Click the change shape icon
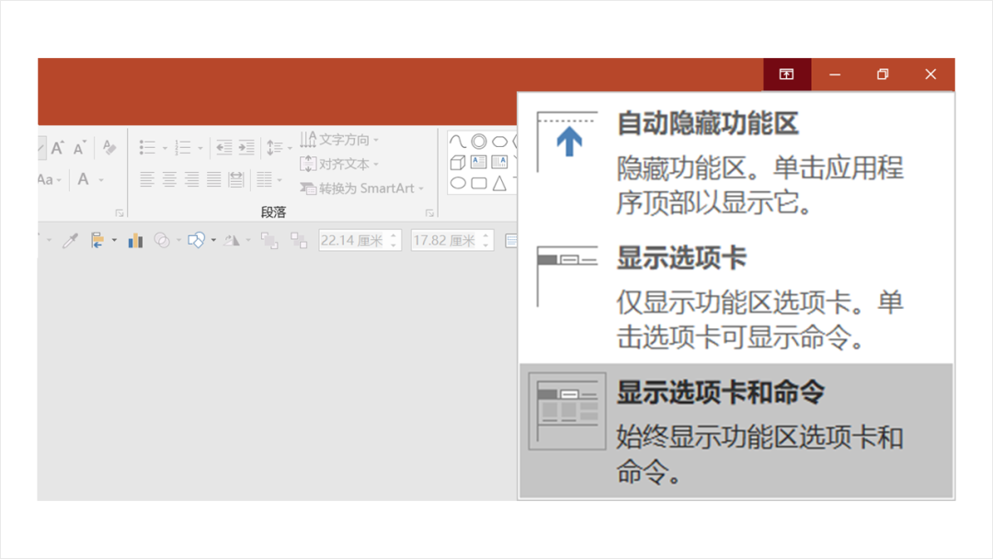 (197, 241)
